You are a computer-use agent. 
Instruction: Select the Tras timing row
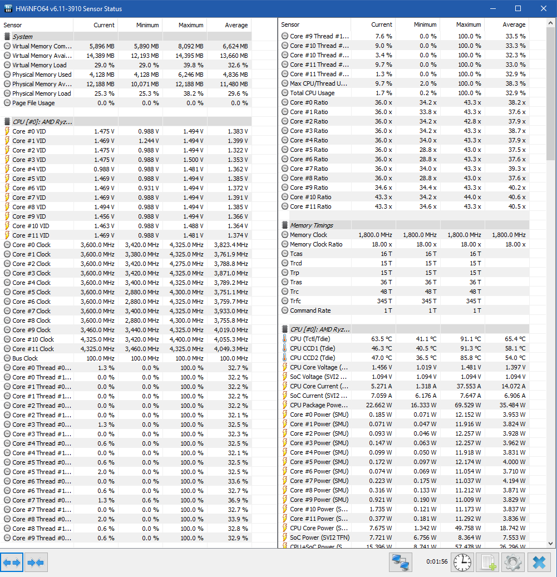click(404, 282)
